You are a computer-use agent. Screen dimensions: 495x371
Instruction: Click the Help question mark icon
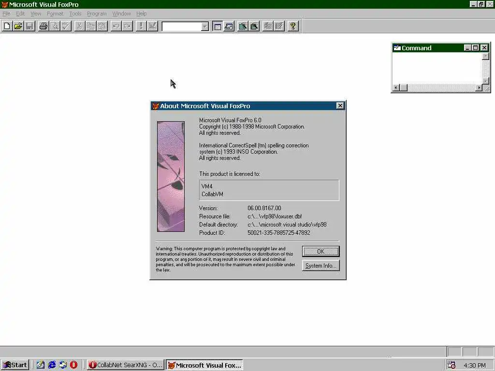click(x=292, y=26)
